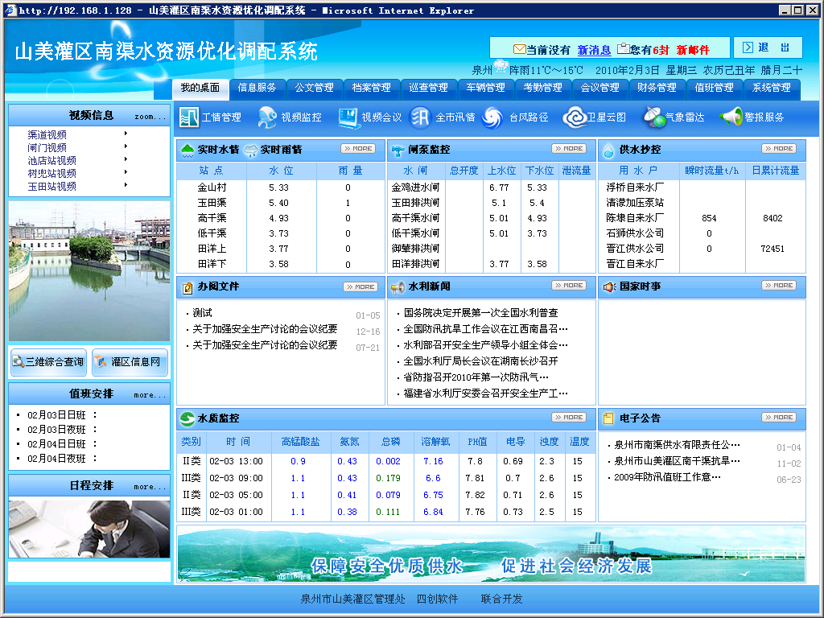Click the 视频监控 camera icon
This screenshot has width=824, height=618.
(x=267, y=117)
